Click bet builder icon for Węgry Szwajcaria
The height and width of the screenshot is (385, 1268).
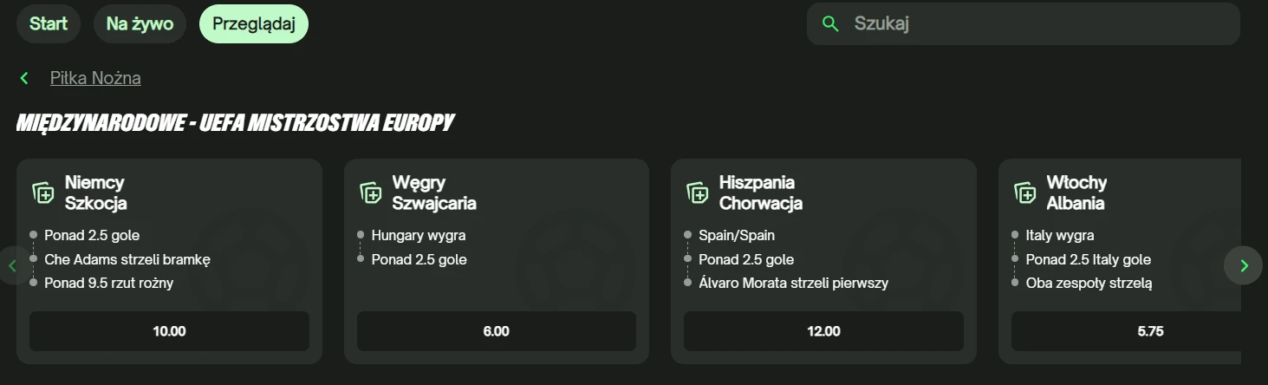click(371, 192)
